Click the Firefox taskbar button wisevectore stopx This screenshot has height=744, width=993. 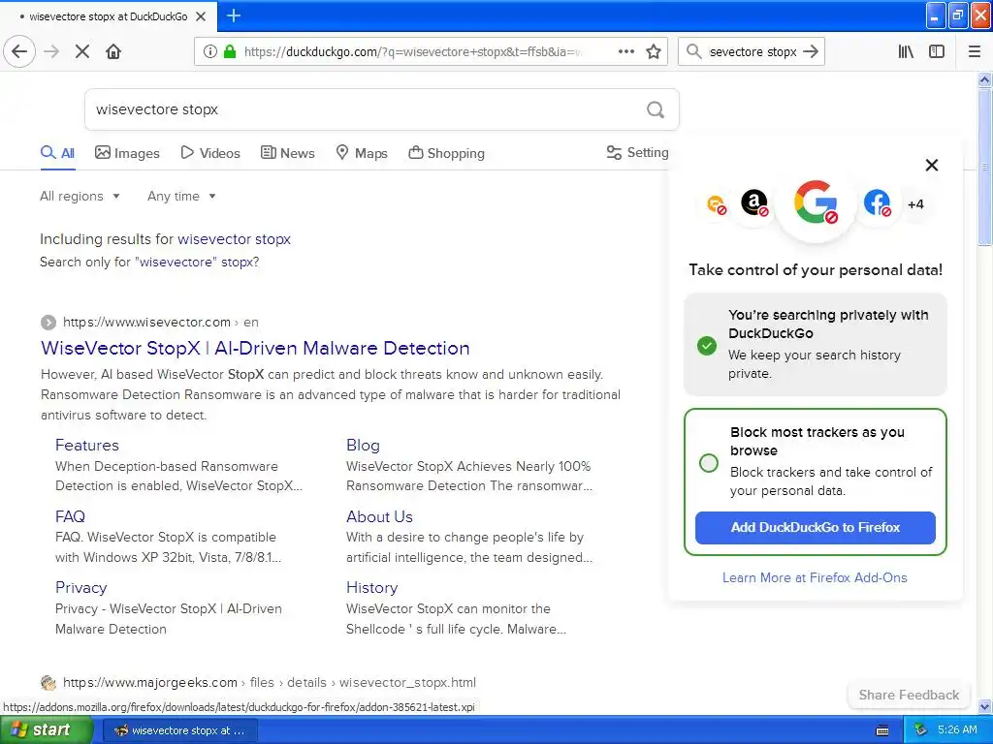[179, 730]
